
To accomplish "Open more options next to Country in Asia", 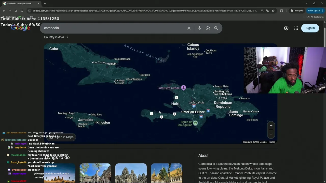I will point(67,37).
